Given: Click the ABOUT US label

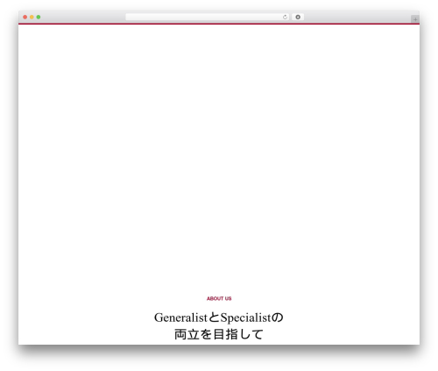Looking at the screenshot, I should click(219, 298).
